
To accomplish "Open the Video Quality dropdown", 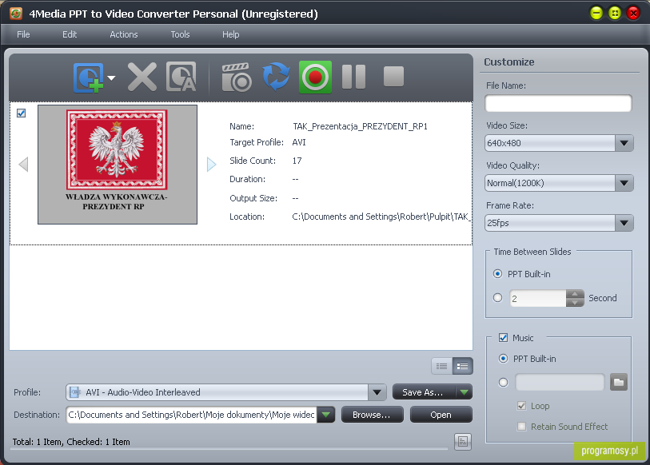I will tap(624, 183).
